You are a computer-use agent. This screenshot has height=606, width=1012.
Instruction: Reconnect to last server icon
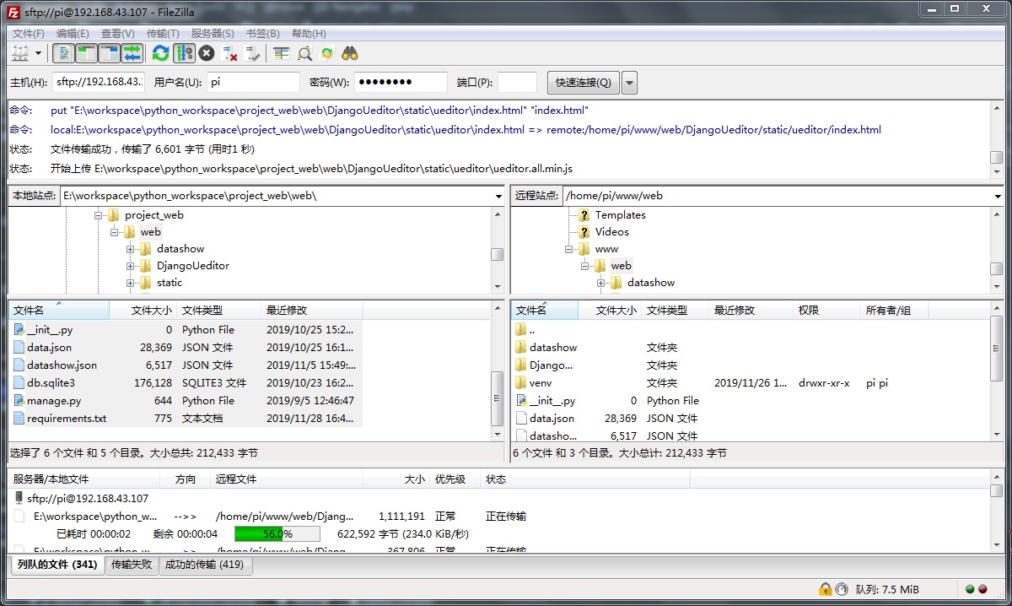click(253, 53)
